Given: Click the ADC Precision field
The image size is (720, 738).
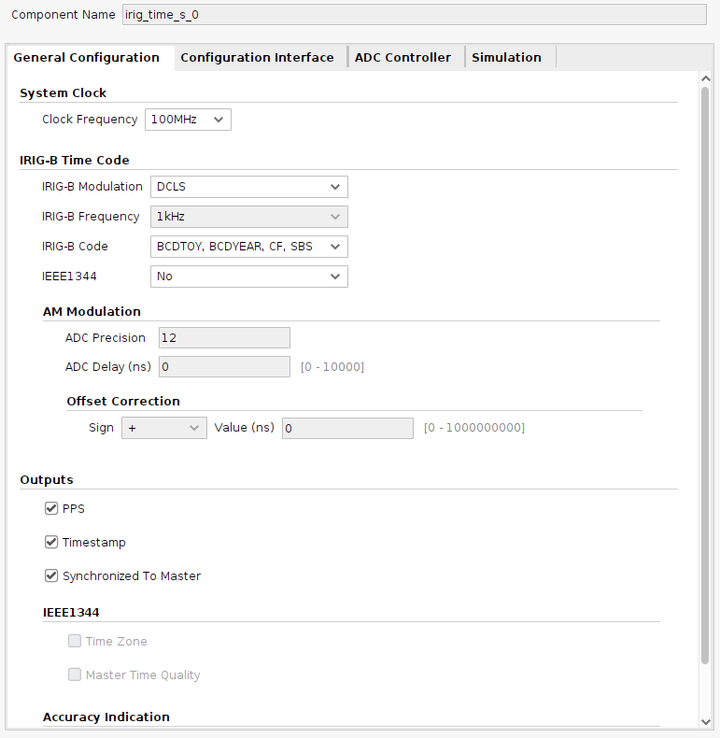Looking at the screenshot, I should (x=224, y=338).
